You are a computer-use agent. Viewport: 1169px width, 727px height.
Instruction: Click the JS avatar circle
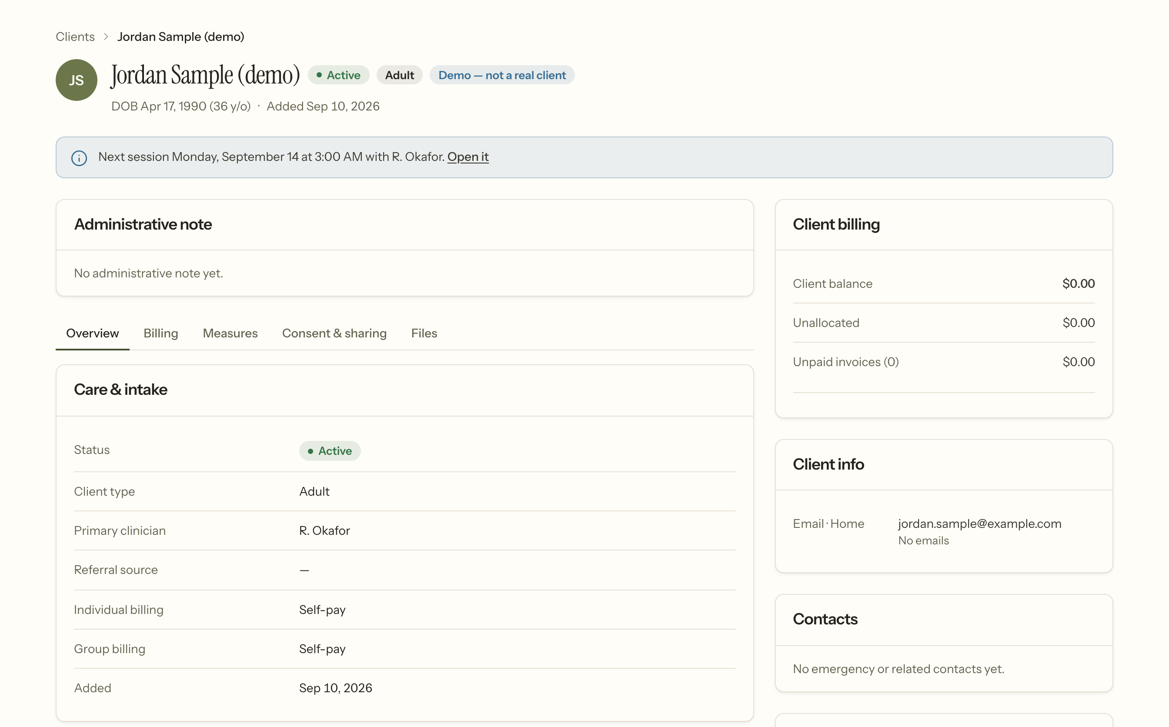tap(77, 80)
